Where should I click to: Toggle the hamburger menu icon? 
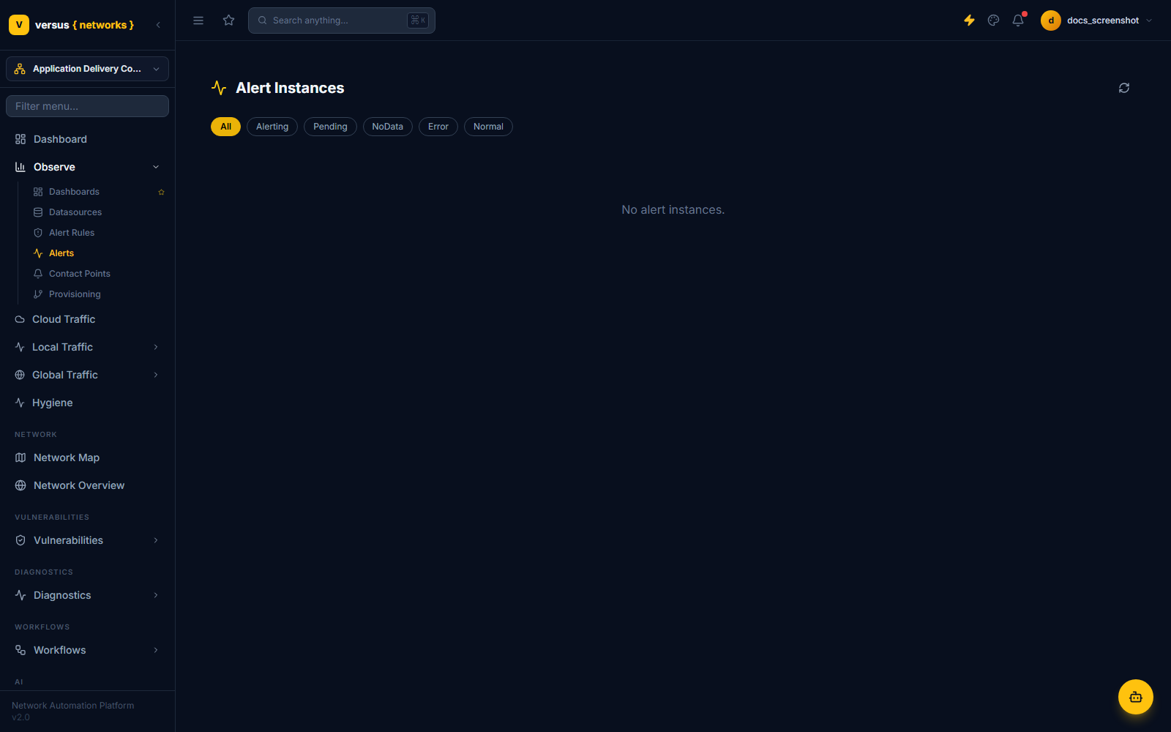point(198,20)
